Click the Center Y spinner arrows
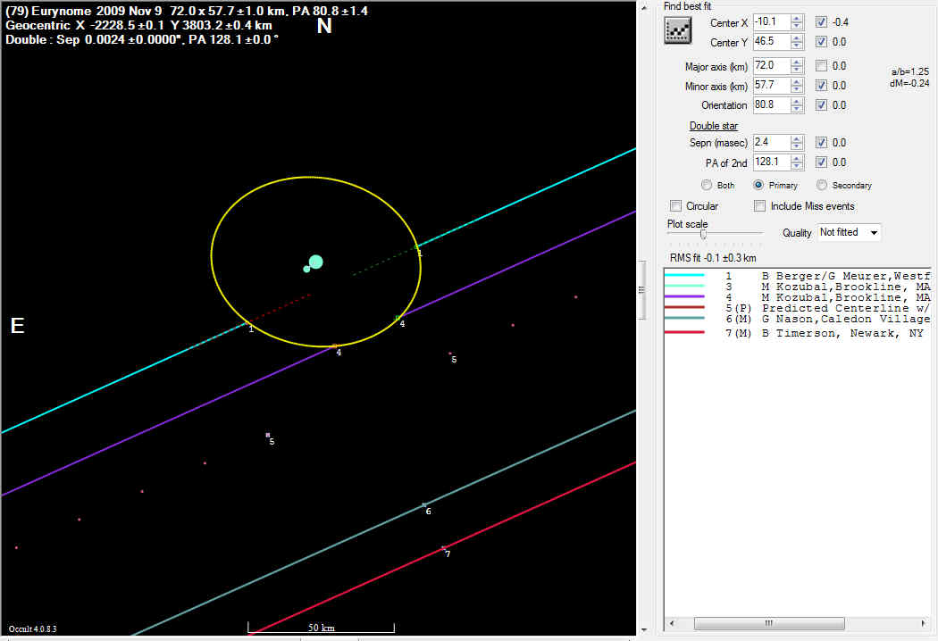This screenshot has width=938, height=641. [797, 42]
